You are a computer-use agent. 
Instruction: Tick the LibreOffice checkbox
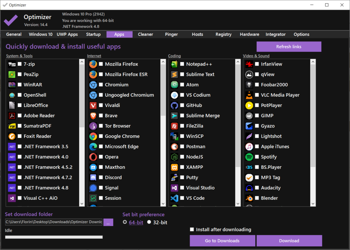tap(19, 105)
